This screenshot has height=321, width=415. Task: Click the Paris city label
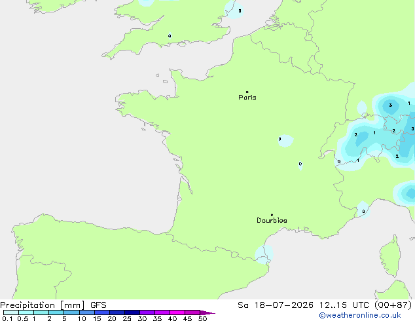(247, 98)
